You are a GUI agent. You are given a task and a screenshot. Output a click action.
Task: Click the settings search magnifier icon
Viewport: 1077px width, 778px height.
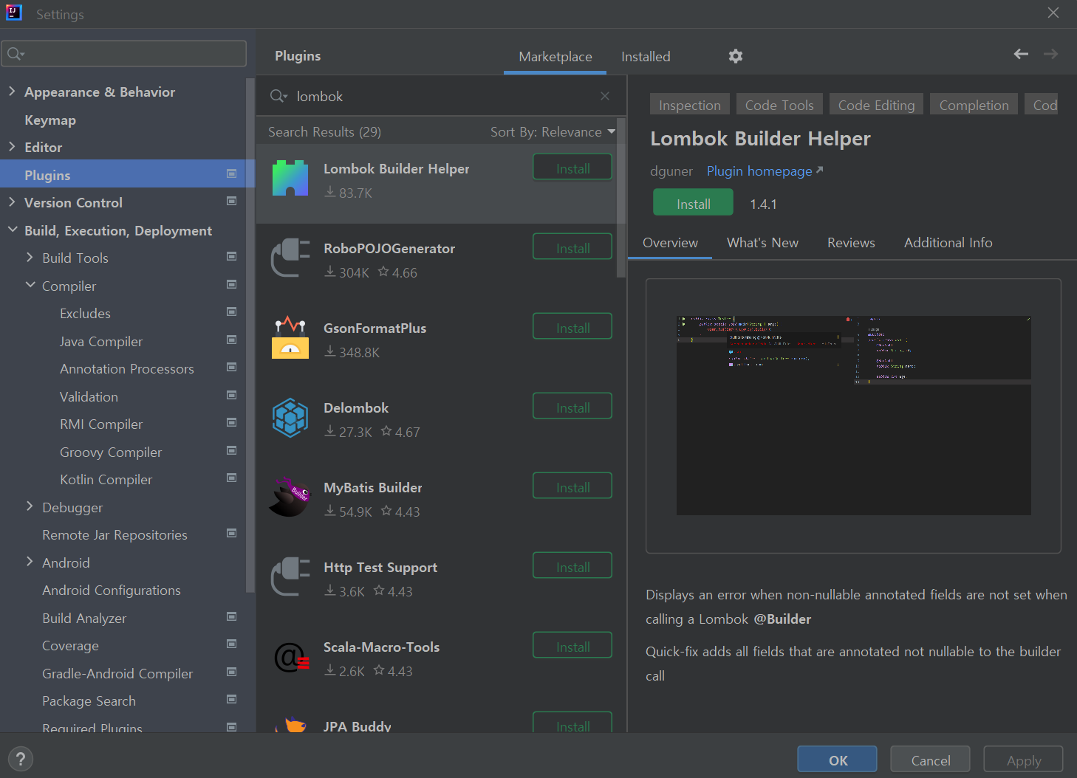(x=16, y=54)
